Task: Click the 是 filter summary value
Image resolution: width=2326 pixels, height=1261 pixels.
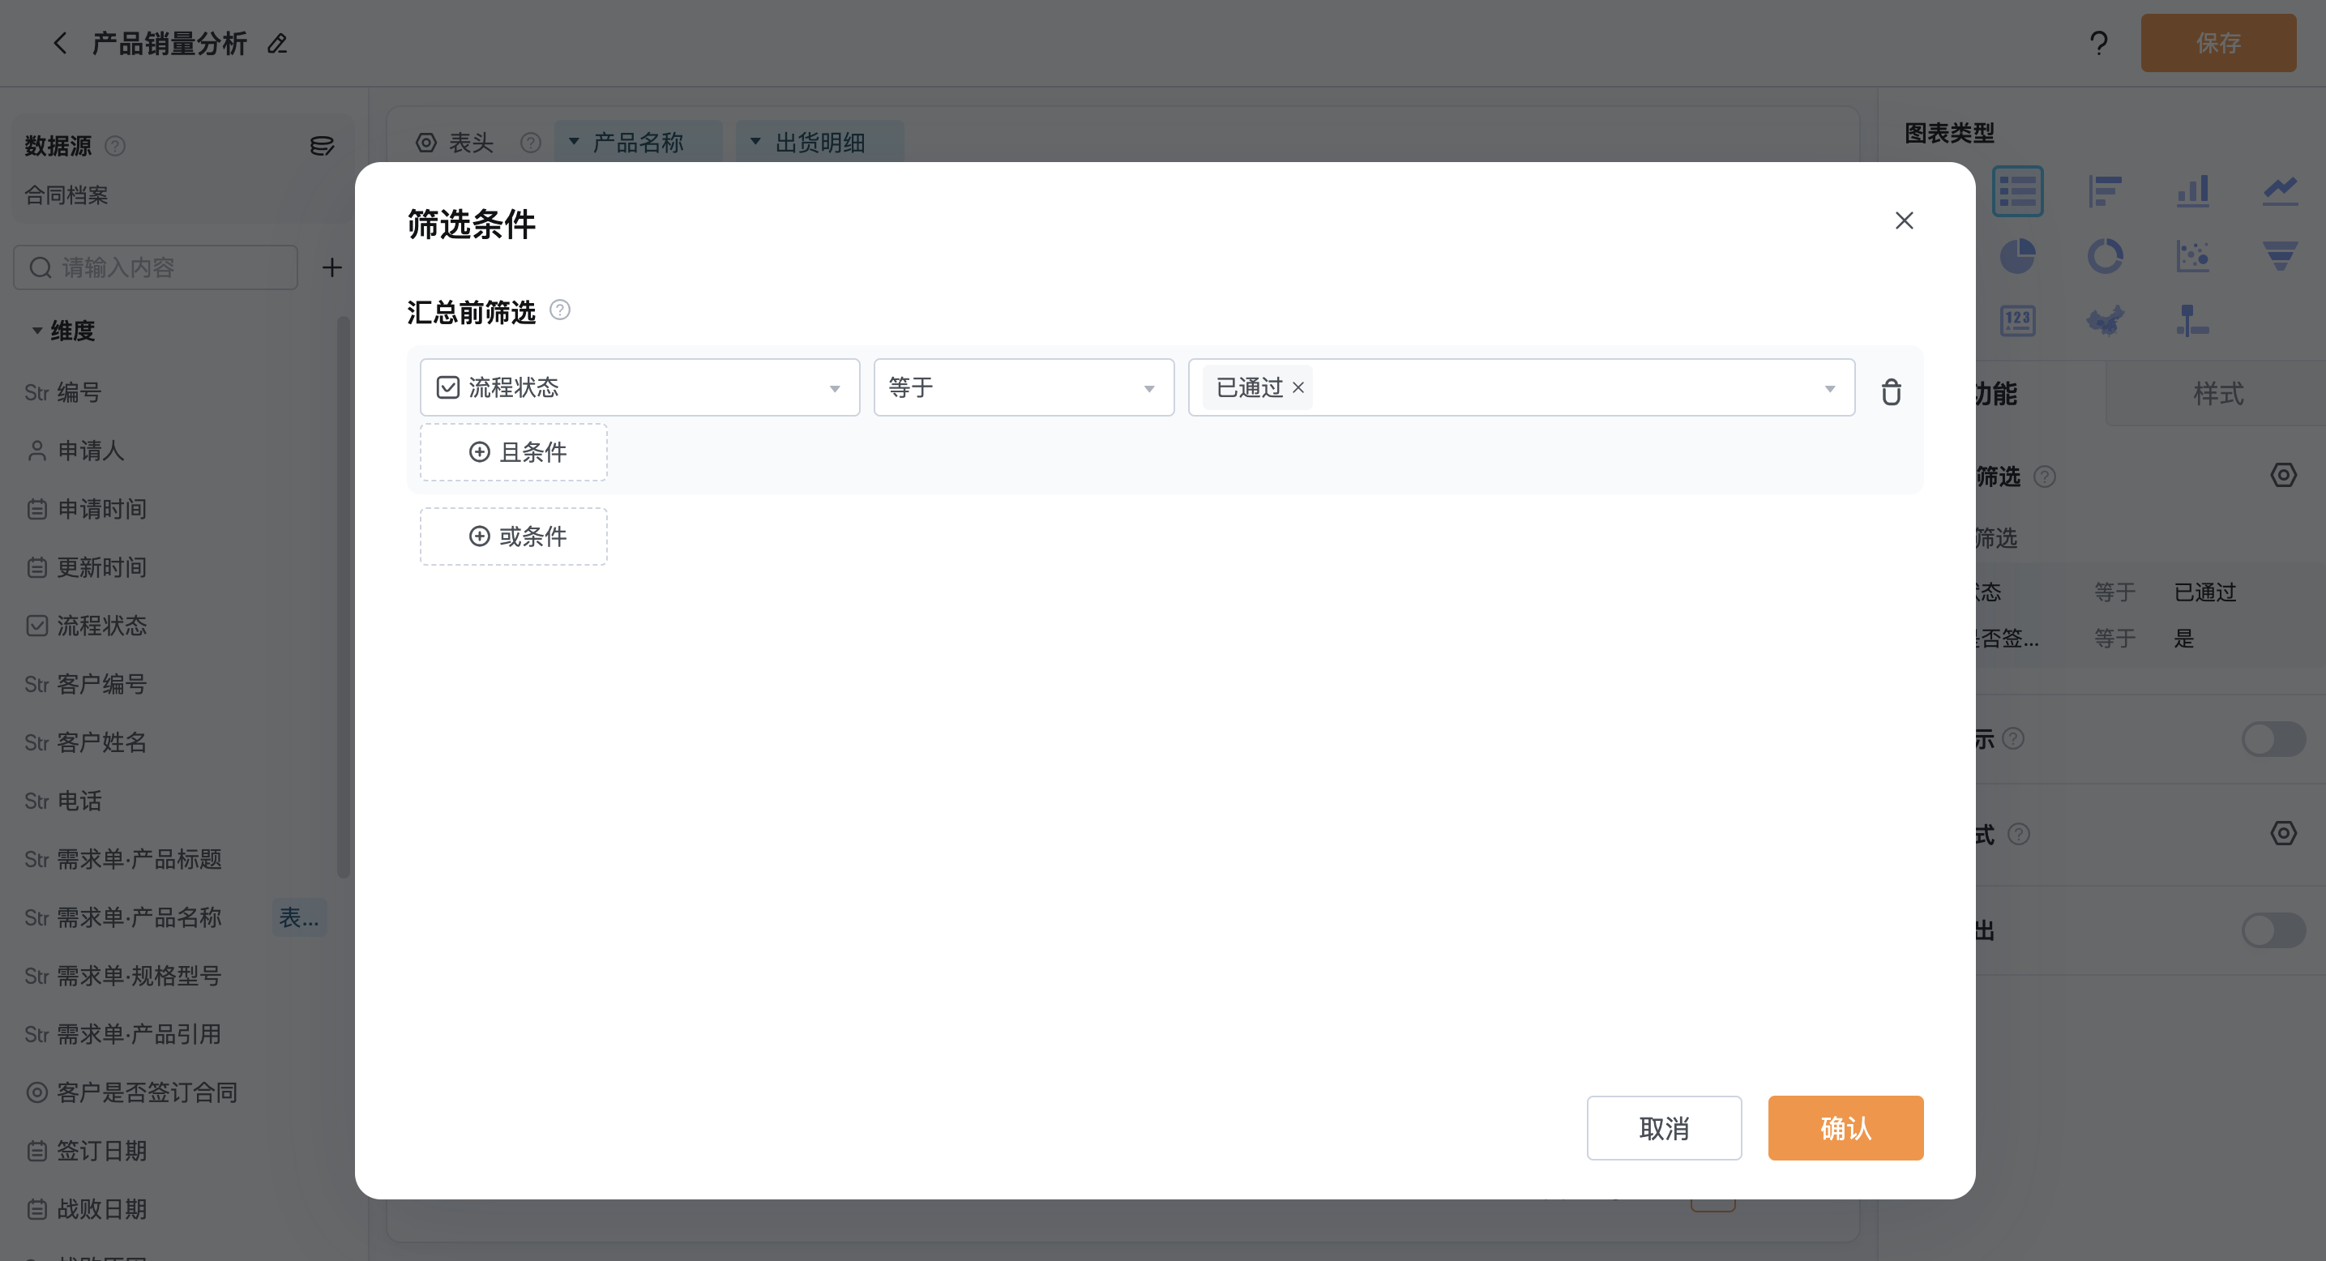Action: [2183, 639]
